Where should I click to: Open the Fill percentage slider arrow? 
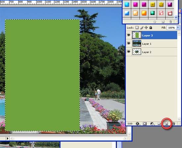tap(178, 27)
